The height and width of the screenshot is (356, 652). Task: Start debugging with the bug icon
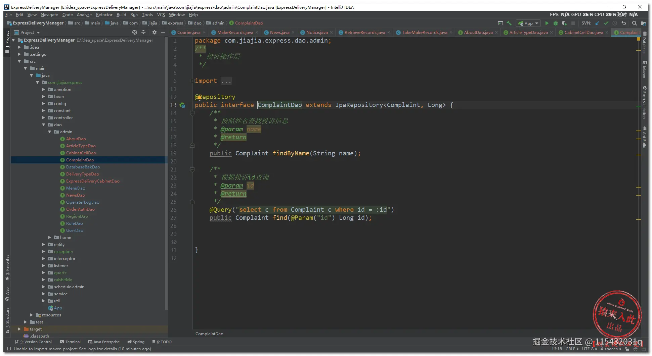click(555, 23)
